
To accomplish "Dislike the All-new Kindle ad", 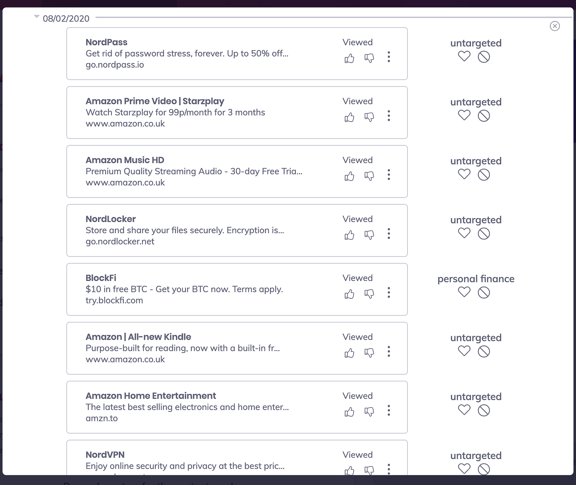I will click(x=369, y=353).
